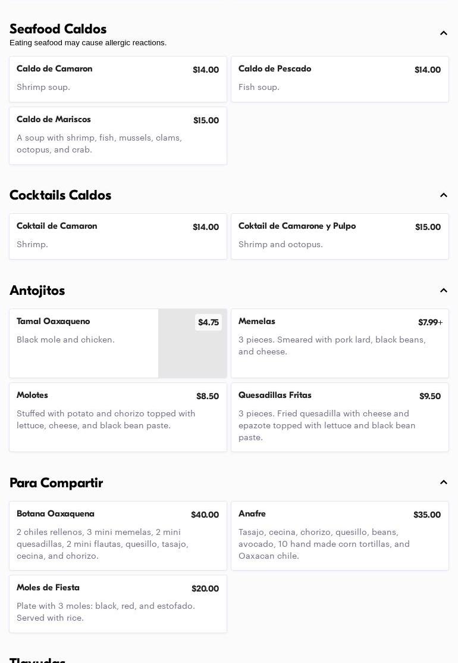This screenshot has width=458, height=663.
Task: Choose the Caldo de Mariscos soup
Action: (118, 136)
